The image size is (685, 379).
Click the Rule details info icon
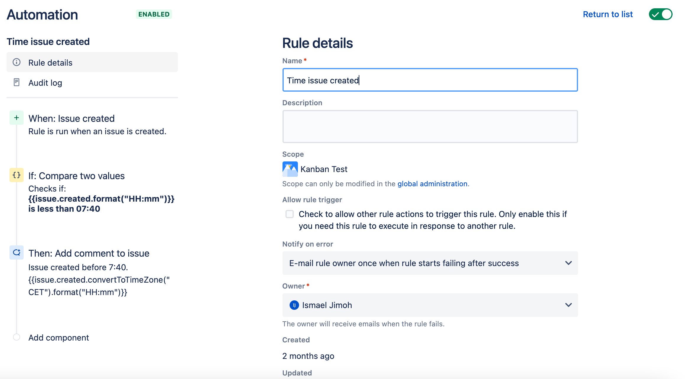[x=17, y=62]
